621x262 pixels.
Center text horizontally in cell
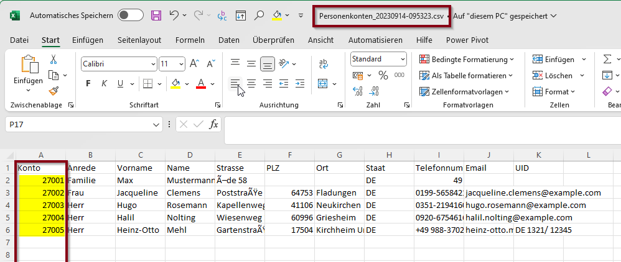point(251,83)
